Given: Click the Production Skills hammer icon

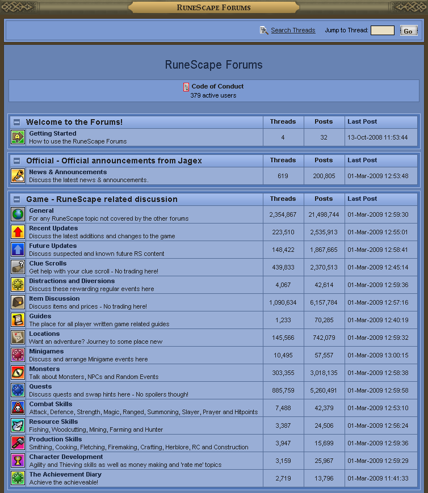Looking at the screenshot, I should click(18, 443).
